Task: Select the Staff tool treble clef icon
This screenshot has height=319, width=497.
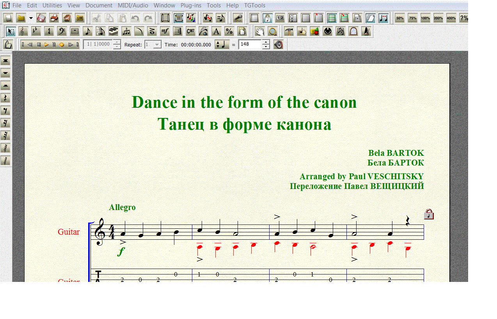Action: (x=23, y=31)
